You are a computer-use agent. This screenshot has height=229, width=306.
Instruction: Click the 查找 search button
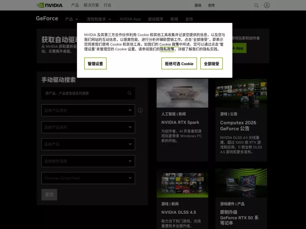click(49, 195)
